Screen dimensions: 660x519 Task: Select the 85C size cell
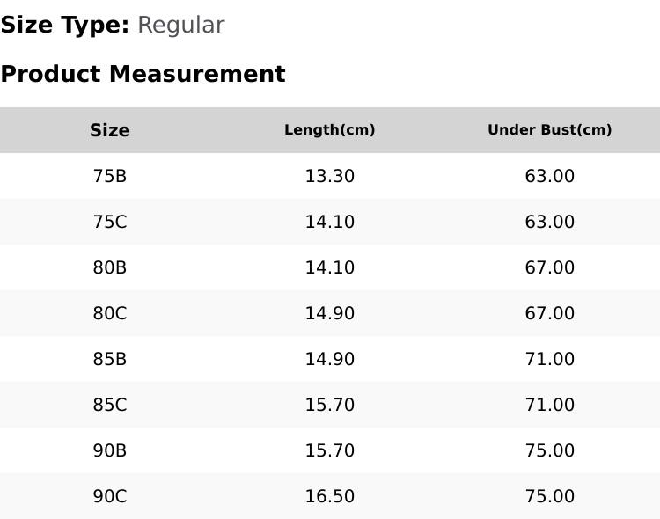tap(110, 405)
